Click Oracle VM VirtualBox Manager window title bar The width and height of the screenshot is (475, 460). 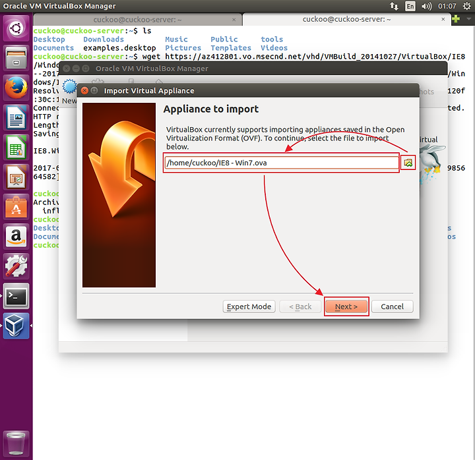pyautogui.click(x=253, y=69)
